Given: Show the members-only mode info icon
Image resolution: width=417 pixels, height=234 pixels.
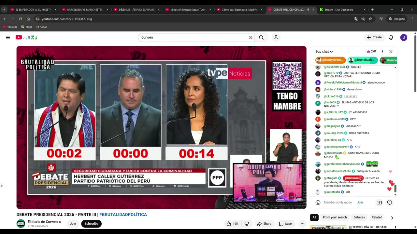Looking at the screenshot, I should (318, 202).
